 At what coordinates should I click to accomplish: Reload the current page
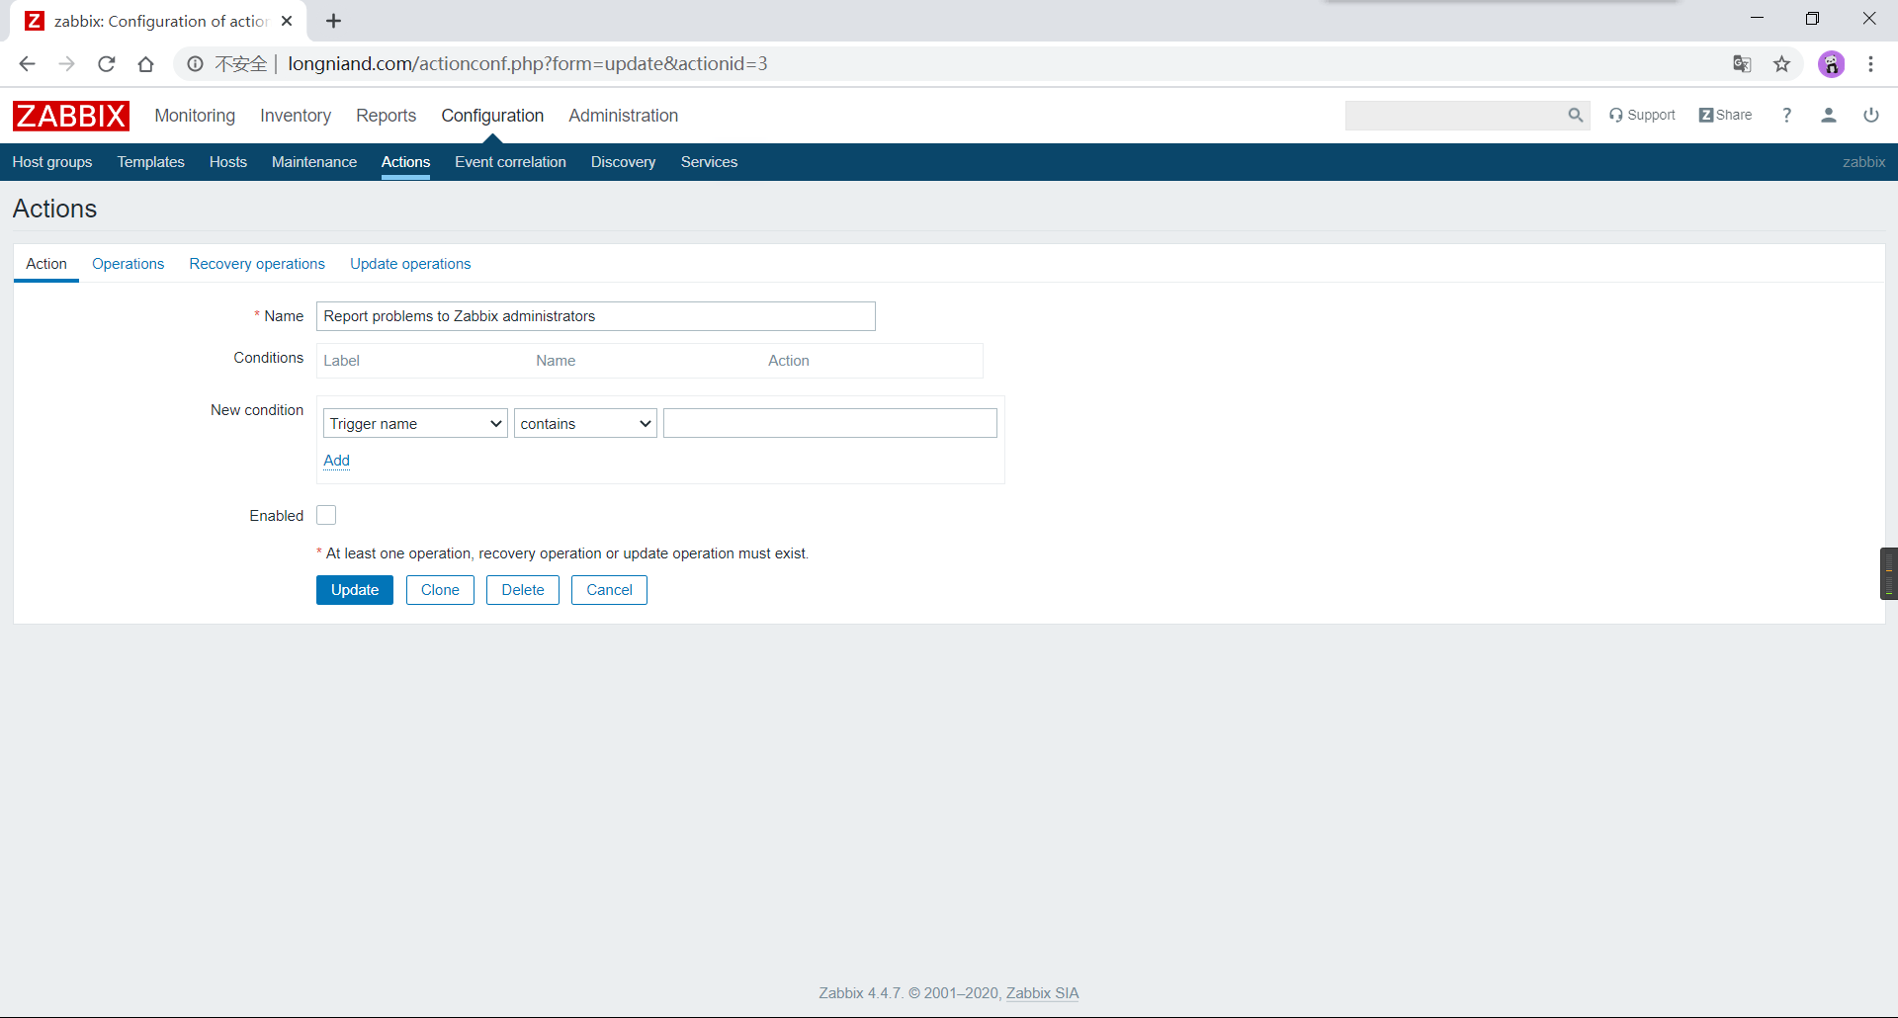[x=106, y=64]
